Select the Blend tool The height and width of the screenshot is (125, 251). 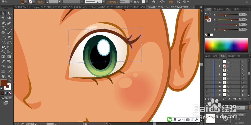tap(9, 61)
